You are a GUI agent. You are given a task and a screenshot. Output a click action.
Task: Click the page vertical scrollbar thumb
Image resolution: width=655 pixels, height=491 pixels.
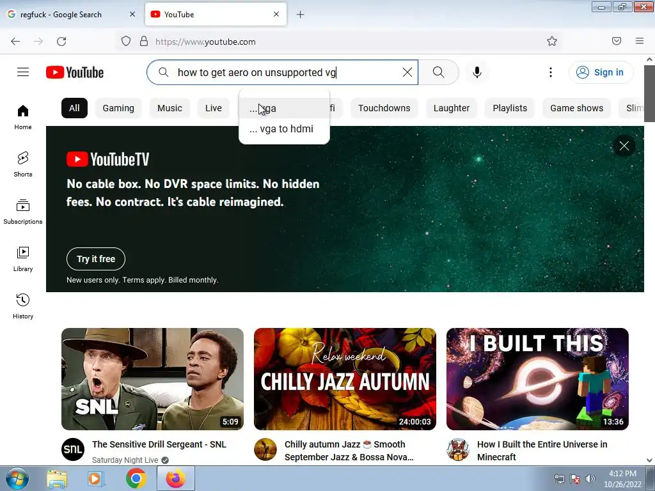(650, 93)
